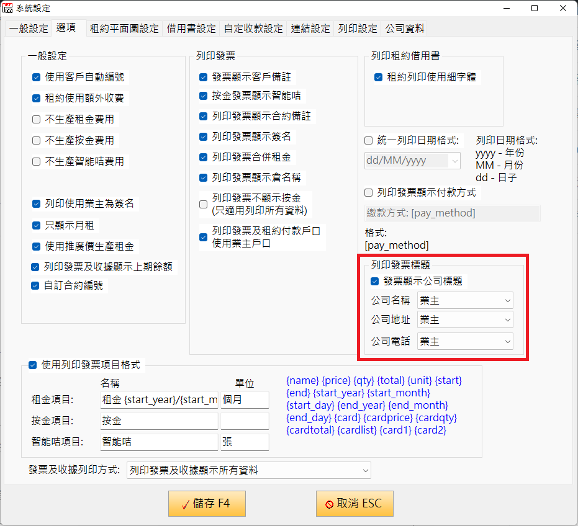Open the 公司地址 dropdown list
The height and width of the screenshot is (526, 578).
(x=466, y=320)
